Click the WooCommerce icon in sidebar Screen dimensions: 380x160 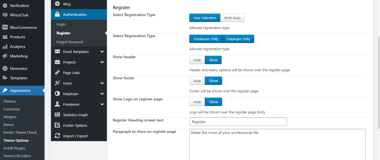tap(5, 27)
